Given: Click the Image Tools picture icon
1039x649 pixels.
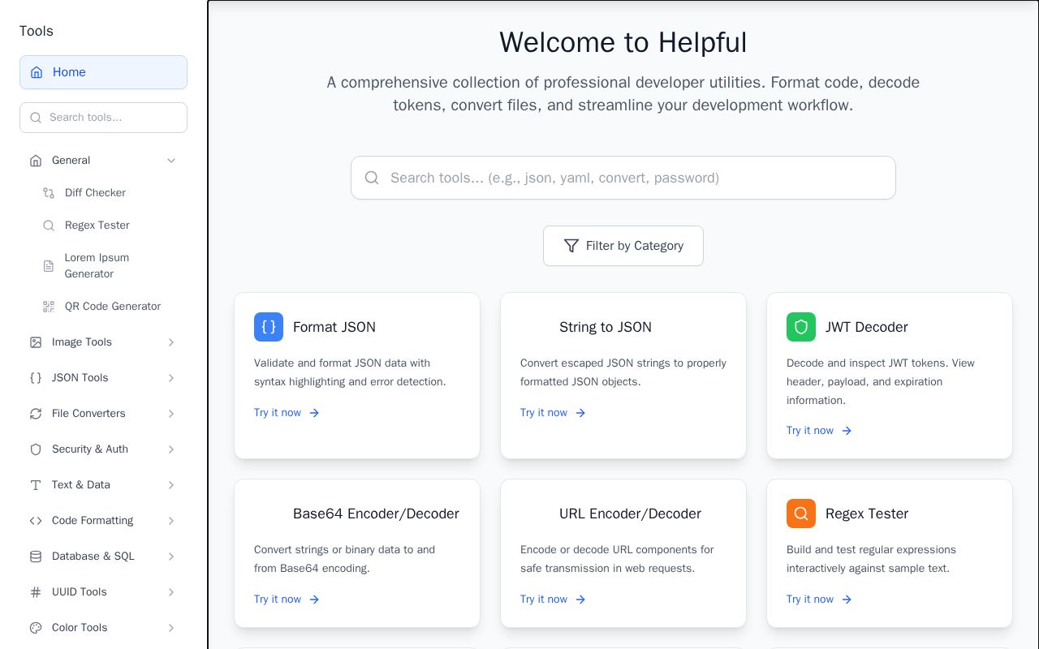Looking at the screenshot, I should pyautogui.click(x=36, y=342).
